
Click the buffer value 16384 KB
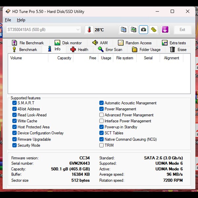pos(81,174)
